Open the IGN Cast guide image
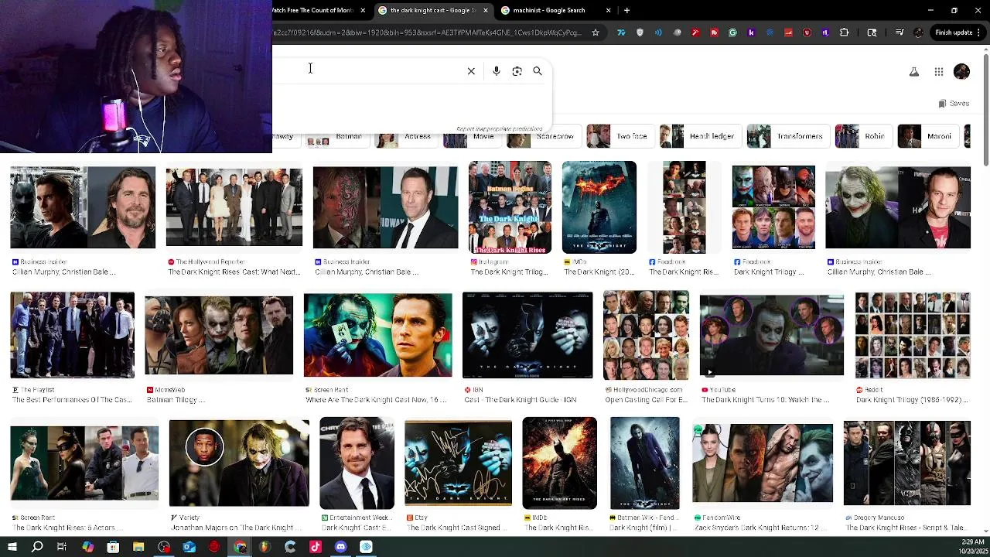The image size is (990, 557). (x=527, y=335)
